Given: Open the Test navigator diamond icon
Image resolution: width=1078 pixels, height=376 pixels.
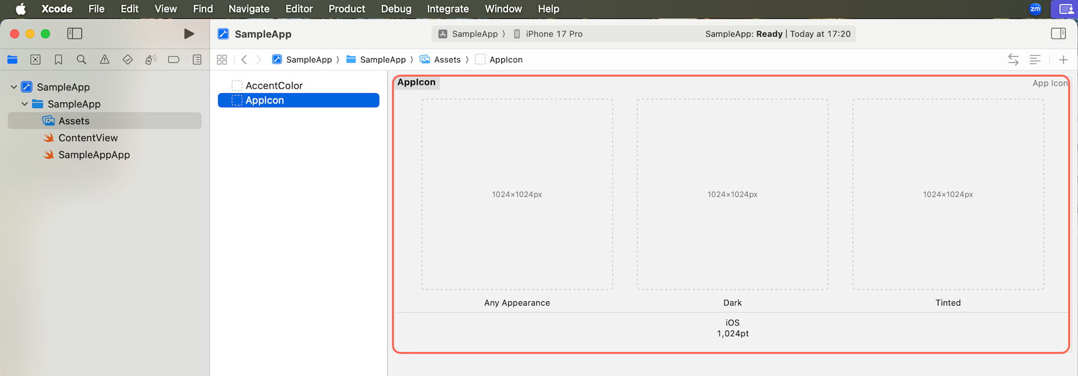Looking at the screenshot, I should pos(128,60).
